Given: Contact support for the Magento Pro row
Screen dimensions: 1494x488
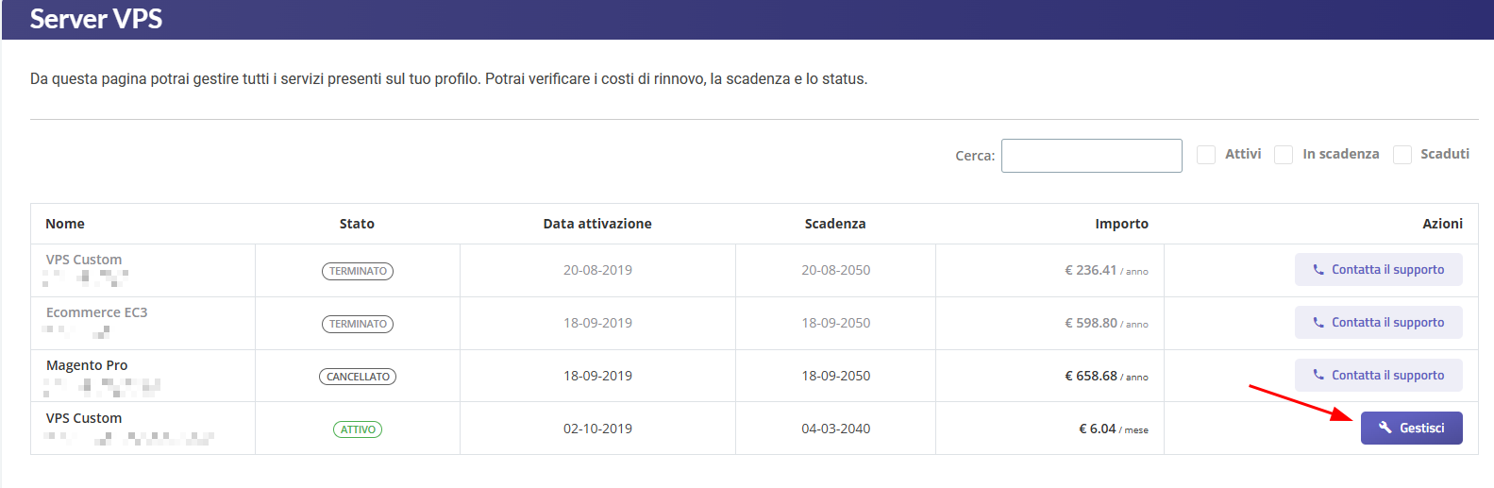Looking at the screenshot, I should [x=1378, y=375].
